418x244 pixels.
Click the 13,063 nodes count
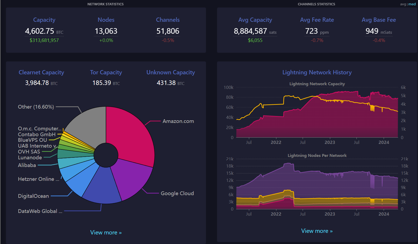point(106,31)
